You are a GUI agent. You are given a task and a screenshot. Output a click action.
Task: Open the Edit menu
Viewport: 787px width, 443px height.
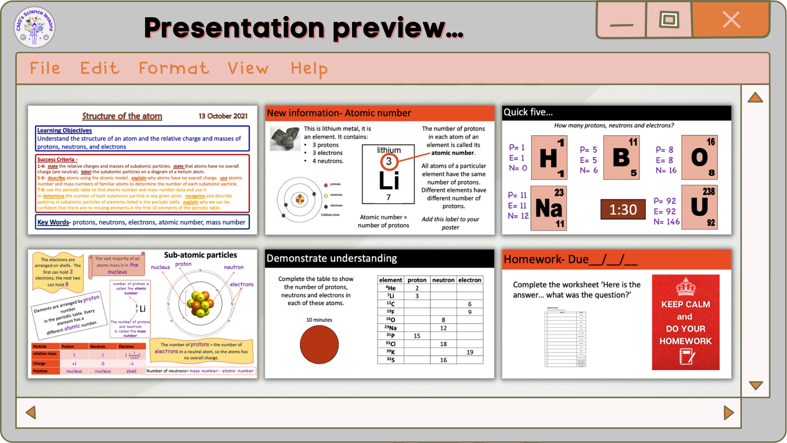(x=100, y=68)
